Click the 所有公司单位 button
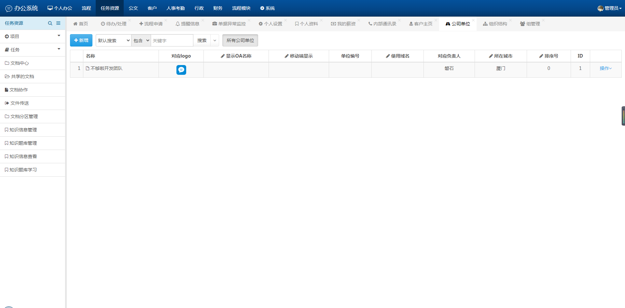 click(240, 41)
